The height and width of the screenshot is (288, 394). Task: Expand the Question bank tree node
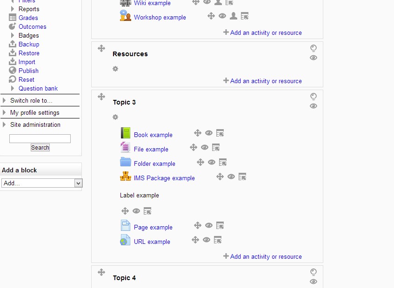coord(13,88)
